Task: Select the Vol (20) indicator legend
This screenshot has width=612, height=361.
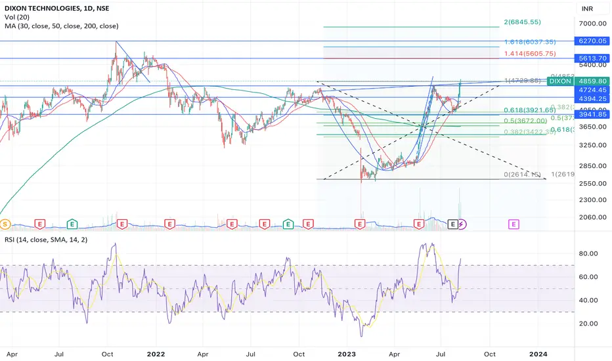Action: coord(17,17)
